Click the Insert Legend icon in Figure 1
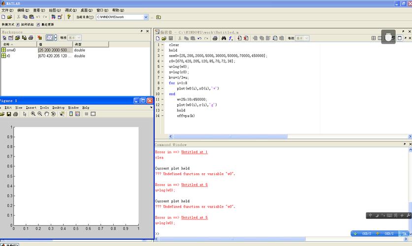 77,114
